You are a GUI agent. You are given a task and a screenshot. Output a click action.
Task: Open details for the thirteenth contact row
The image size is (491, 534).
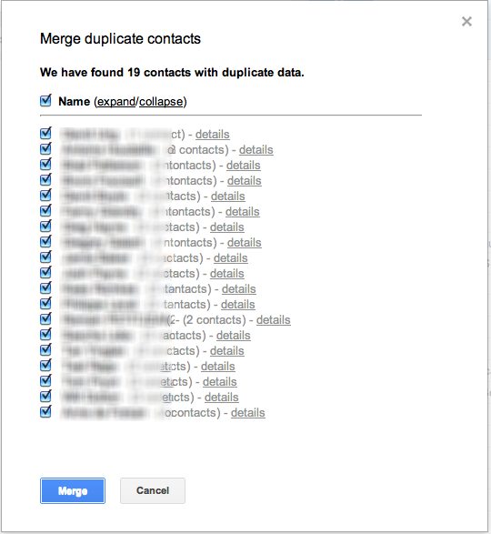tap(274, 320)
